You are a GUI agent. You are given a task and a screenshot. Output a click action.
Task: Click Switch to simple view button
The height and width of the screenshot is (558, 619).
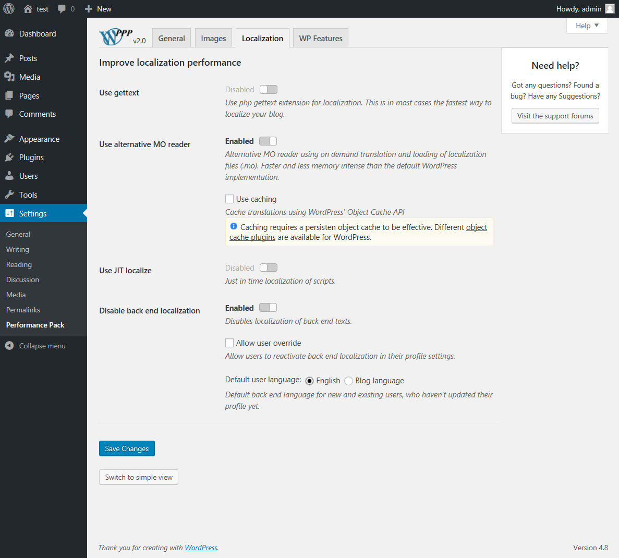[x=139, y=477]
